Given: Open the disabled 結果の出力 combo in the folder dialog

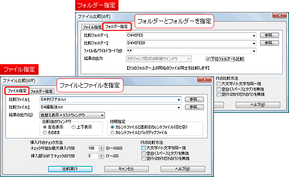Looking at the screenshot, I should click(158, 59).
